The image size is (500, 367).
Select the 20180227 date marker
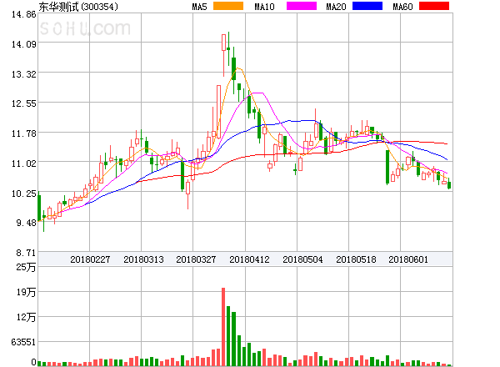(x=90, y=259)
